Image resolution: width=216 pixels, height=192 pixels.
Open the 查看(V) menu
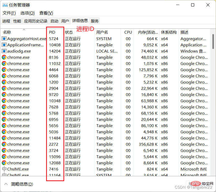tap(46, 13)
